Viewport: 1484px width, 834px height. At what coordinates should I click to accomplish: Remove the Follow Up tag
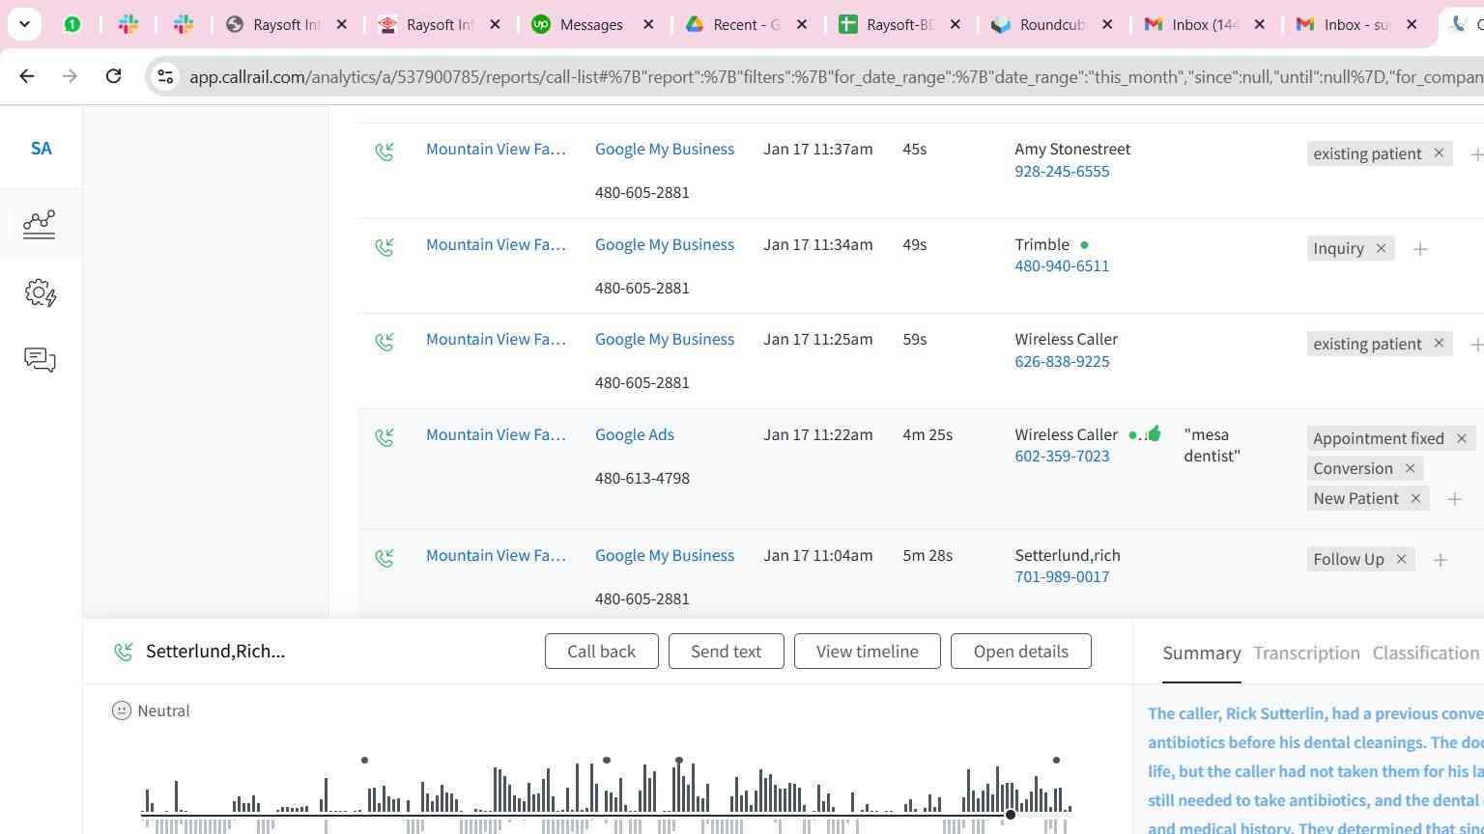pos(1401,559)
